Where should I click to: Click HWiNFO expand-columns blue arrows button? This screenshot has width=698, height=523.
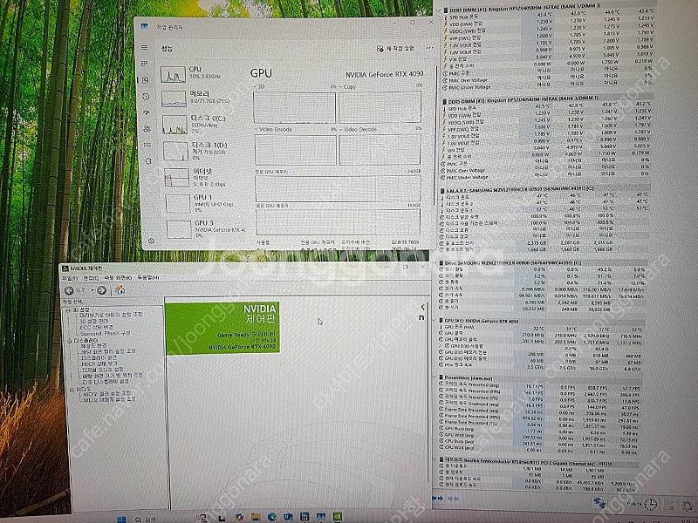pyautogui.click(x=438, y=499)
